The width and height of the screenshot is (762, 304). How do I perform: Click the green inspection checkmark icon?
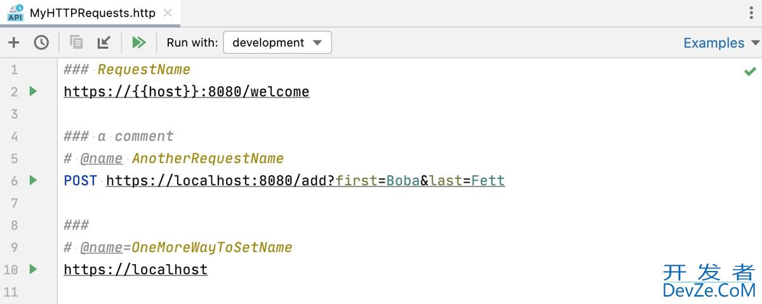750,71
